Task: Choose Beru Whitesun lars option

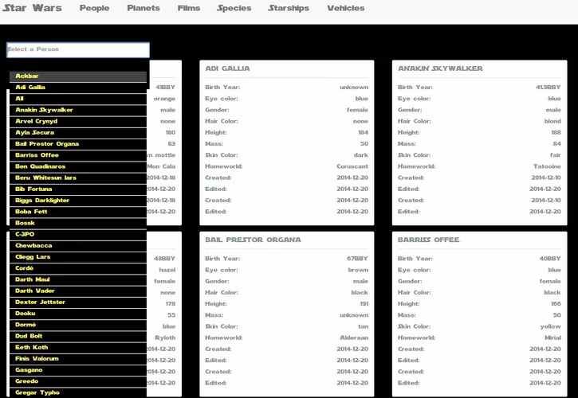Action: tap(78, 178)
